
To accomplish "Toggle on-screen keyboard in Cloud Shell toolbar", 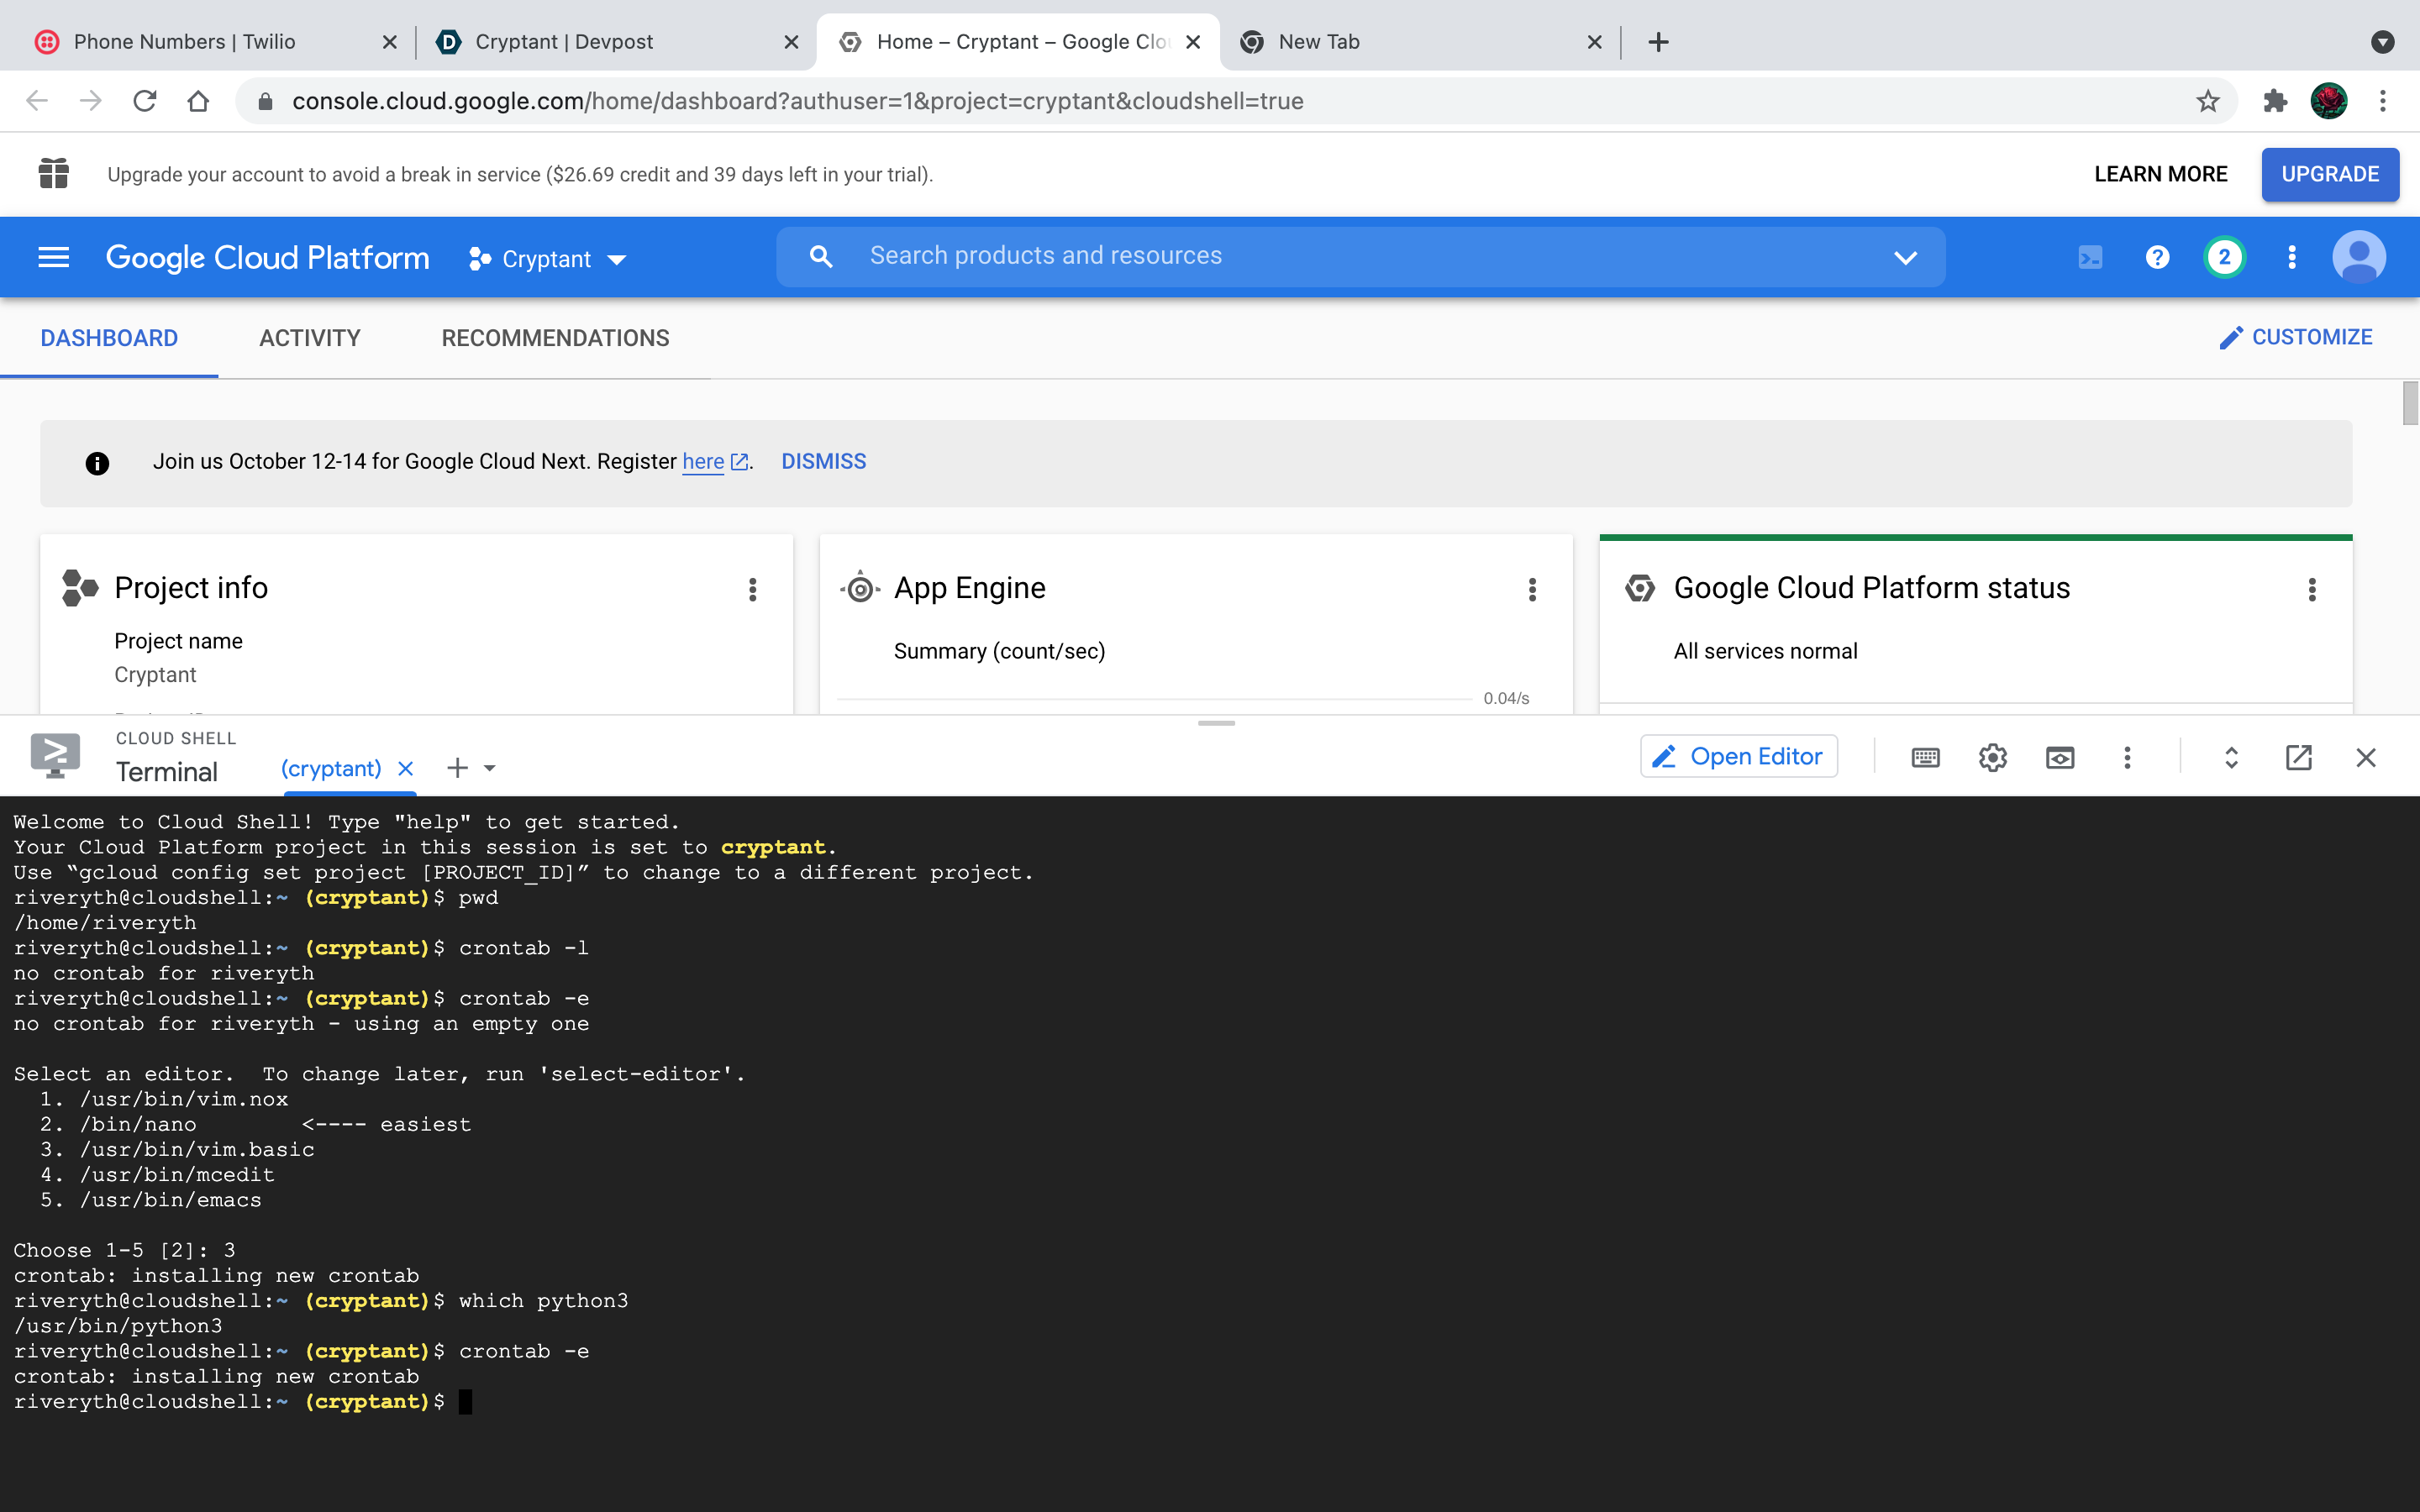I will point(1925,758).
